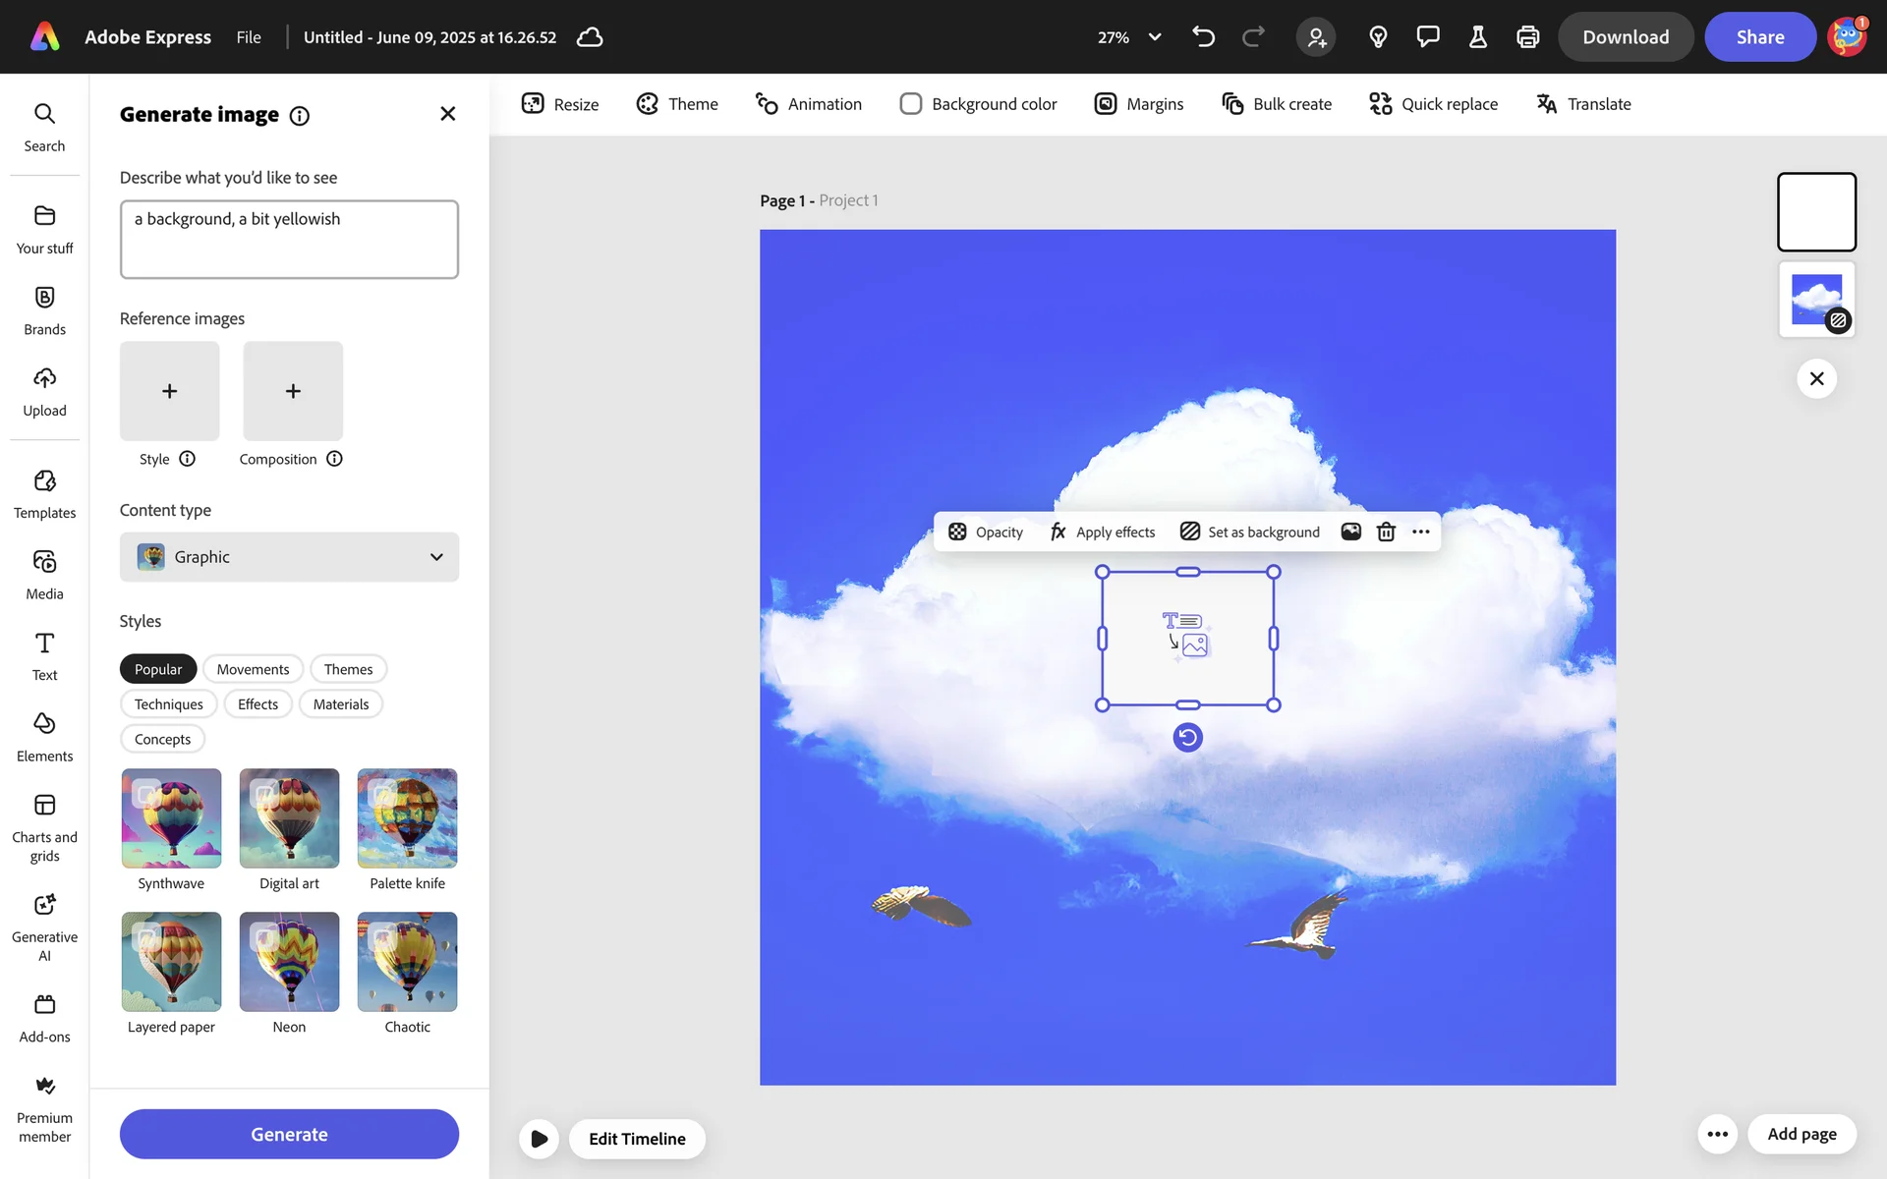Open the Generative AI sidebar panel
Viewport: 1887px width, 1179px height.
[44, 926]
